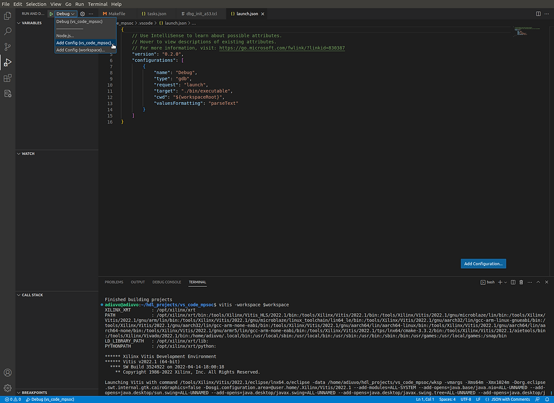Open the Run menu
This screenshot has height=403, width=554.
pyautogui.click(x=80, y=5)
